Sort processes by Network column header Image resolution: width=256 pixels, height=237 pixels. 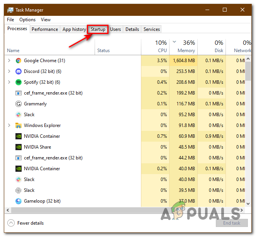[x=239, y=47]
